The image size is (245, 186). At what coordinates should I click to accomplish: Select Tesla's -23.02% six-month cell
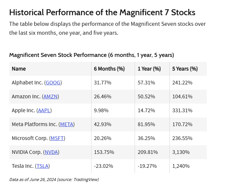pyautogui.click(x=103, y=166)
